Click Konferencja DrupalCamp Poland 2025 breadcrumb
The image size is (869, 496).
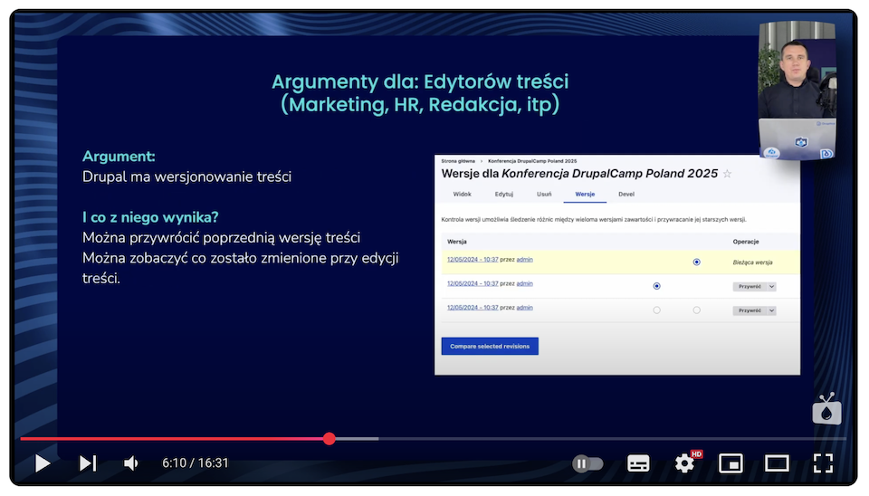532,161
